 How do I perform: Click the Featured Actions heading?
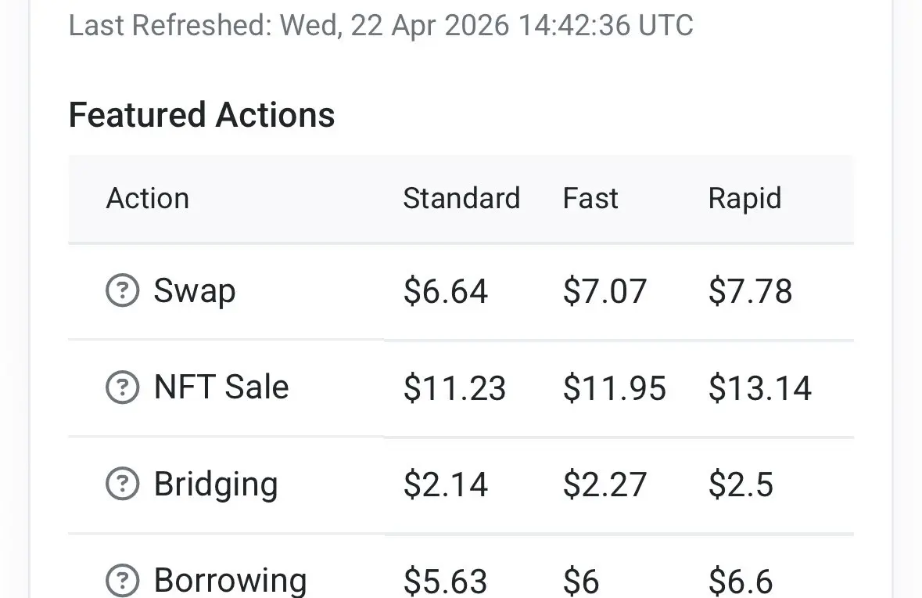[202, 115]
